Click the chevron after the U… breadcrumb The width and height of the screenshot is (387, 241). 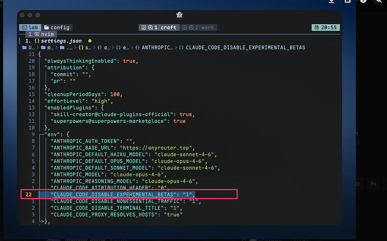[x=38, y=48]
